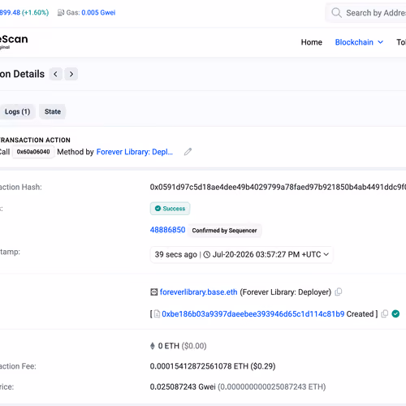
Task: Switch to the Logs (1) tab
Action: click(17, 111)
